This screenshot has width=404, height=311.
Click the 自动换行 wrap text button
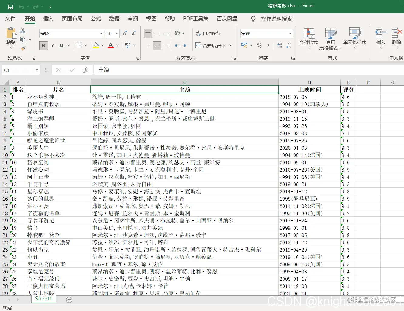tap(209, 33)
